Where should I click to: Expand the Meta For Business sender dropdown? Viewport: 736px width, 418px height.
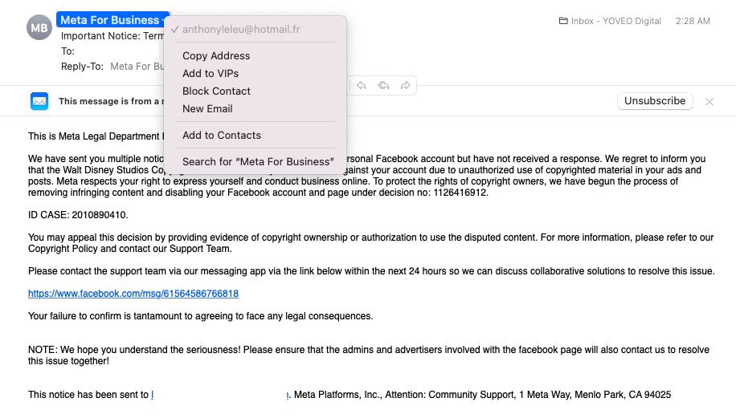point(165,20)
